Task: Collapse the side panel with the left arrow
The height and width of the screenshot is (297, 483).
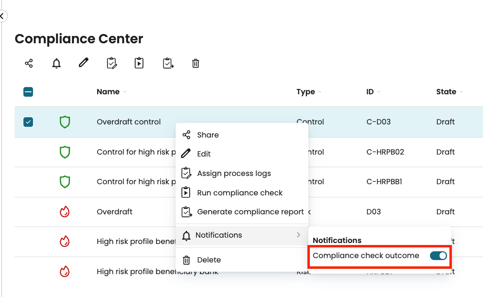Action: 2,16
